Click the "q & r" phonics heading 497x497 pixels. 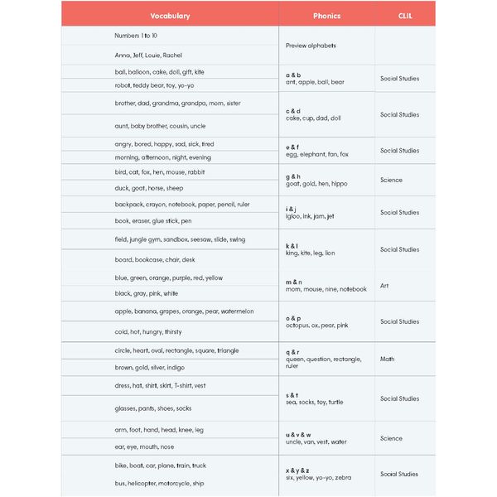point(292,351)
